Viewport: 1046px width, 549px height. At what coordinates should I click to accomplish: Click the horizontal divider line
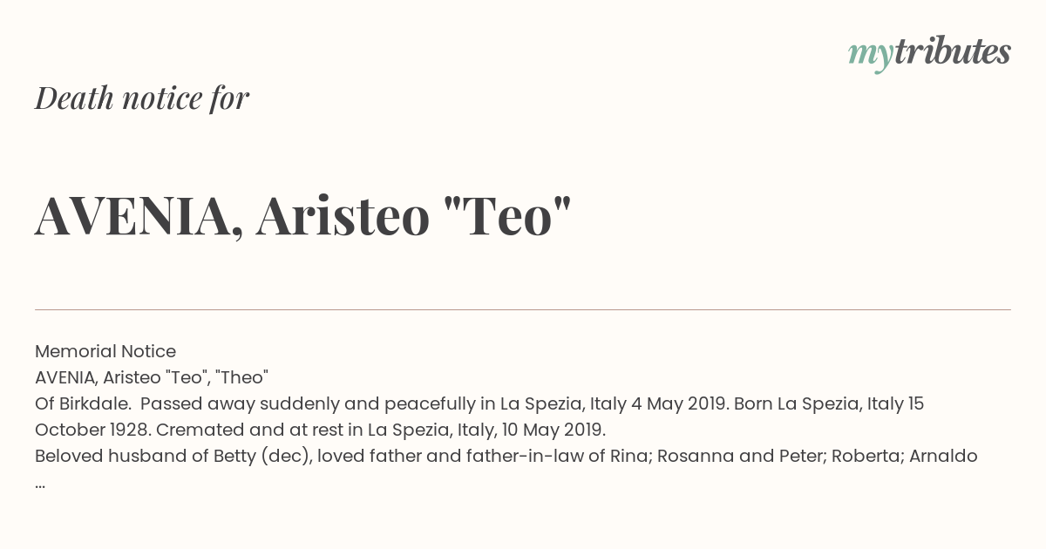click(x=523, y=309)
